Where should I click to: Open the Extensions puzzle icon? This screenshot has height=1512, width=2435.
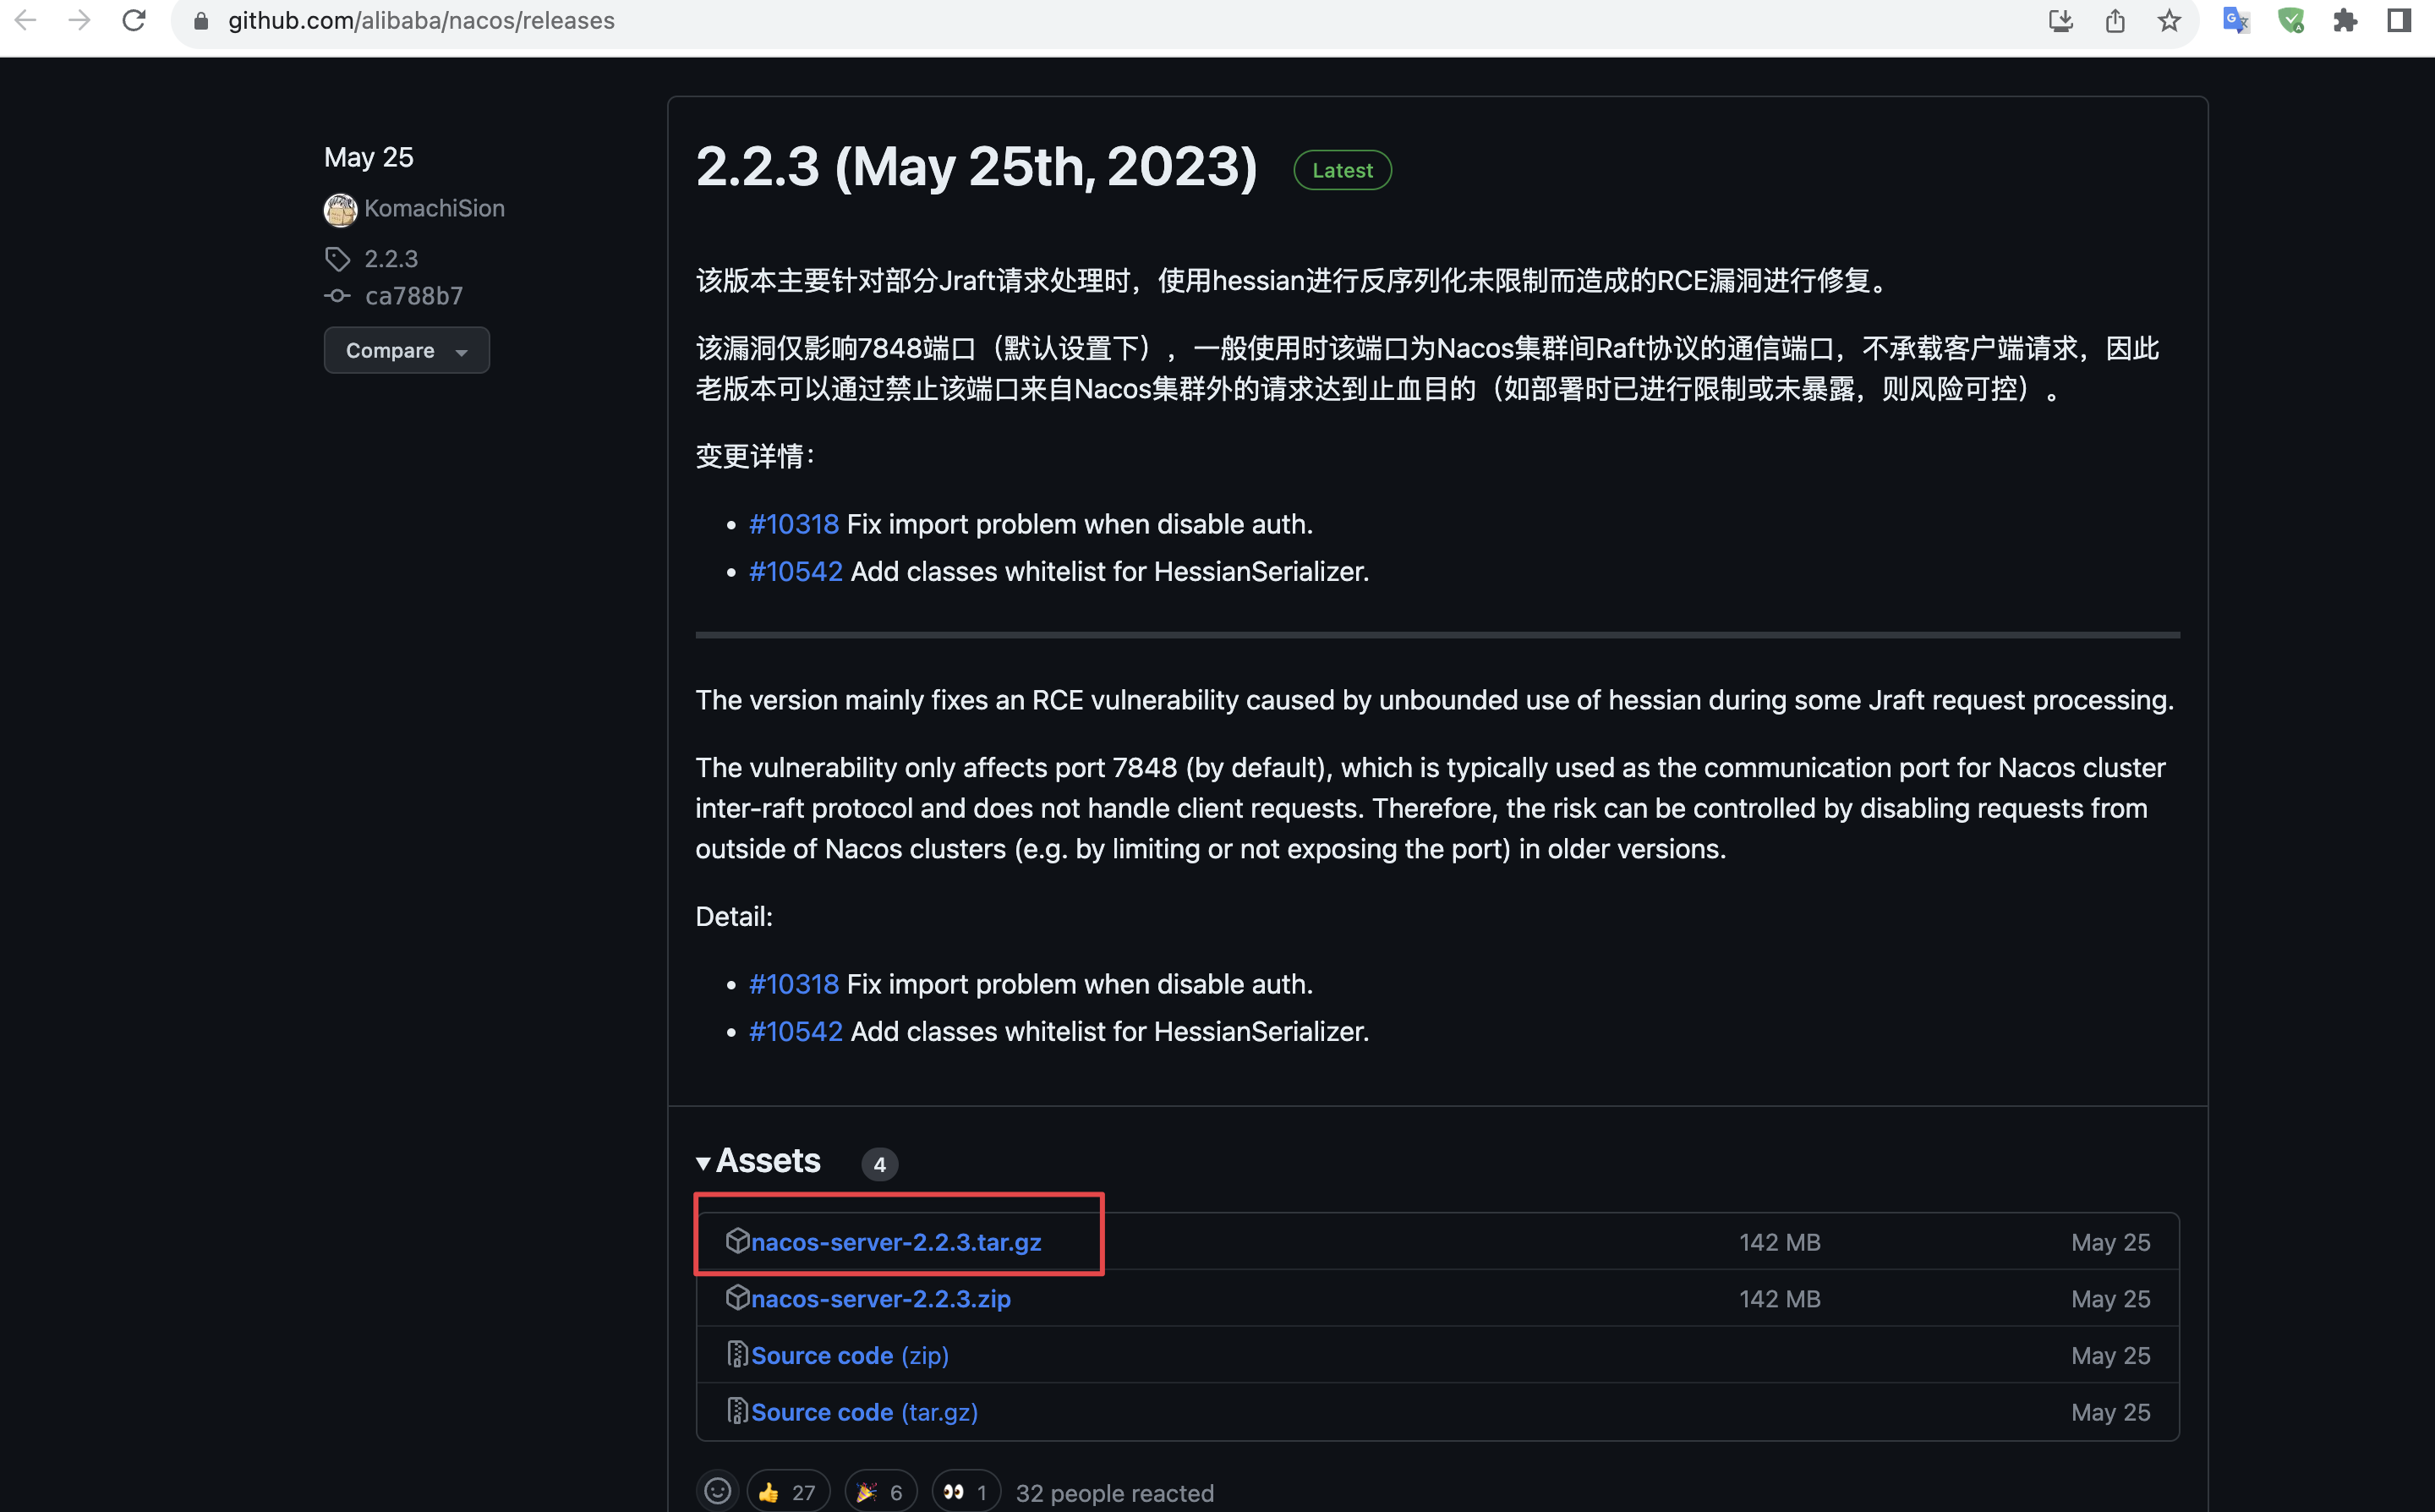2345,21
